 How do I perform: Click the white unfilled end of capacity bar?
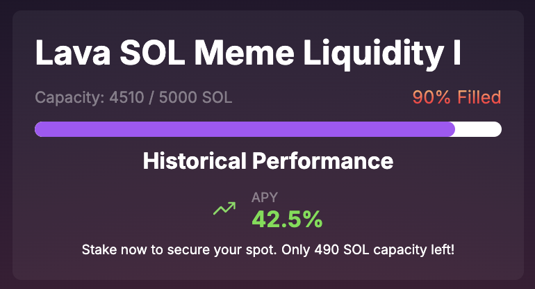478,129
